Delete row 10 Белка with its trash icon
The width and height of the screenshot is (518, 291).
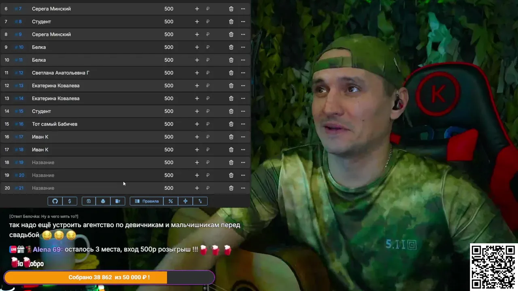231,60
